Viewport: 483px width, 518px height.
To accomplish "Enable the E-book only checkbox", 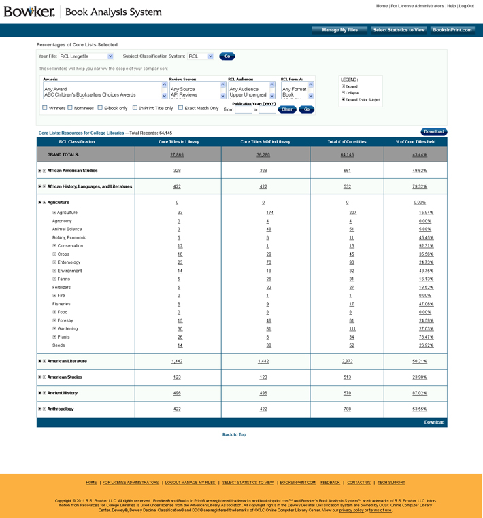I will tap(100, 108).
